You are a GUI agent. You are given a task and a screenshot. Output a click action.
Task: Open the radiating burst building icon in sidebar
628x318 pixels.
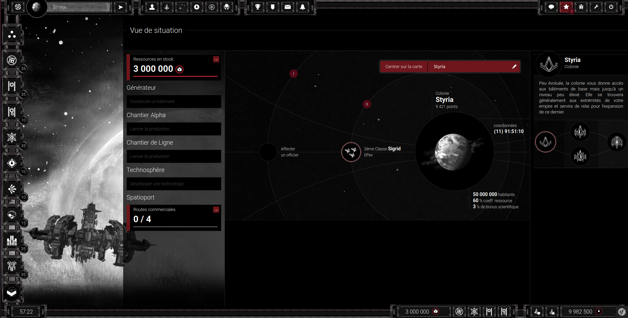tap(12, 189)
